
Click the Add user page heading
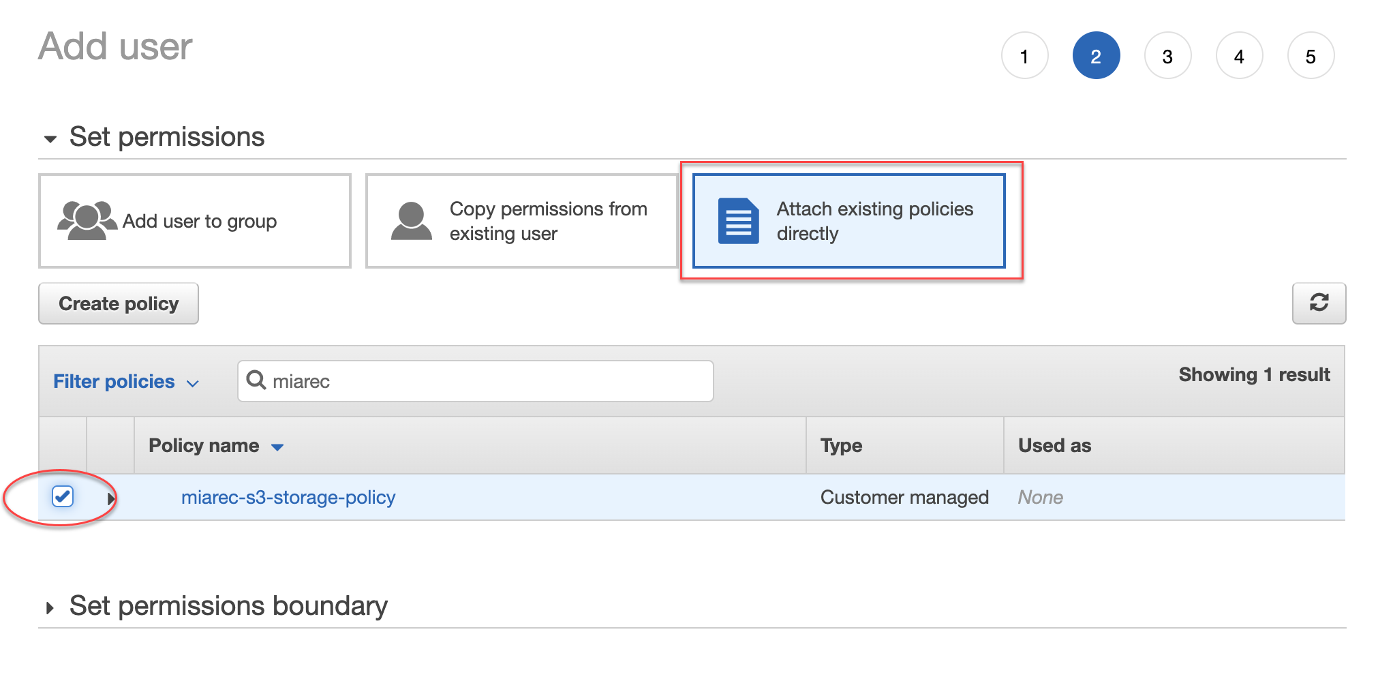[115, 46]
